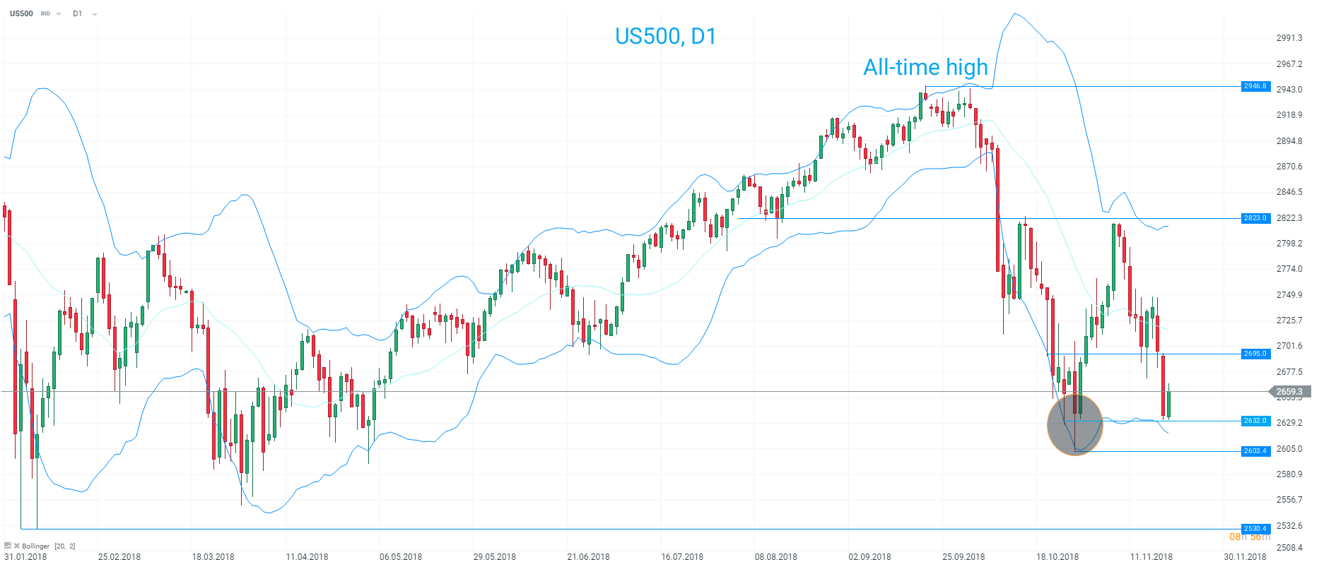1319x569 pixels.
Task: Select the 2946.8 price level tag
Action: pos(1255,86)
